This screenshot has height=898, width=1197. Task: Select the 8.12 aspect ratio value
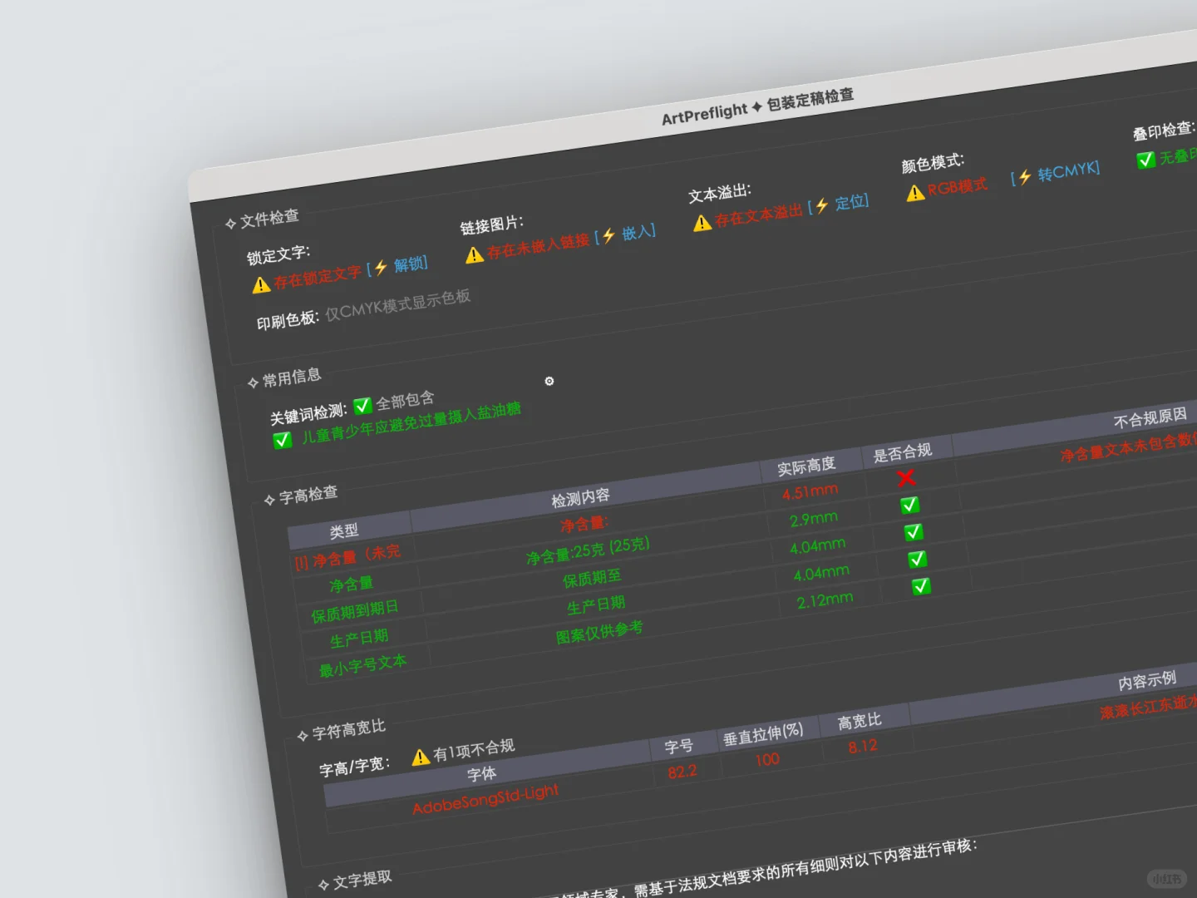click(863, 747)
